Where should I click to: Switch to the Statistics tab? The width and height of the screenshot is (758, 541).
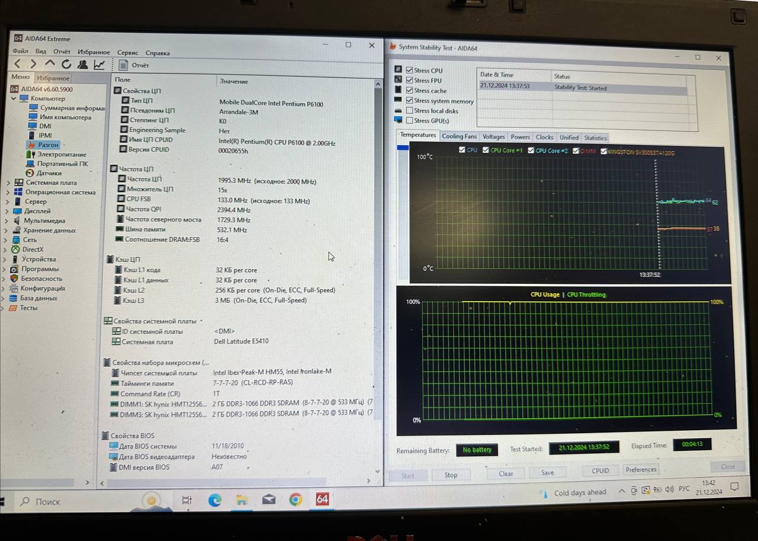pyautogui.click(x=595, y=137)
